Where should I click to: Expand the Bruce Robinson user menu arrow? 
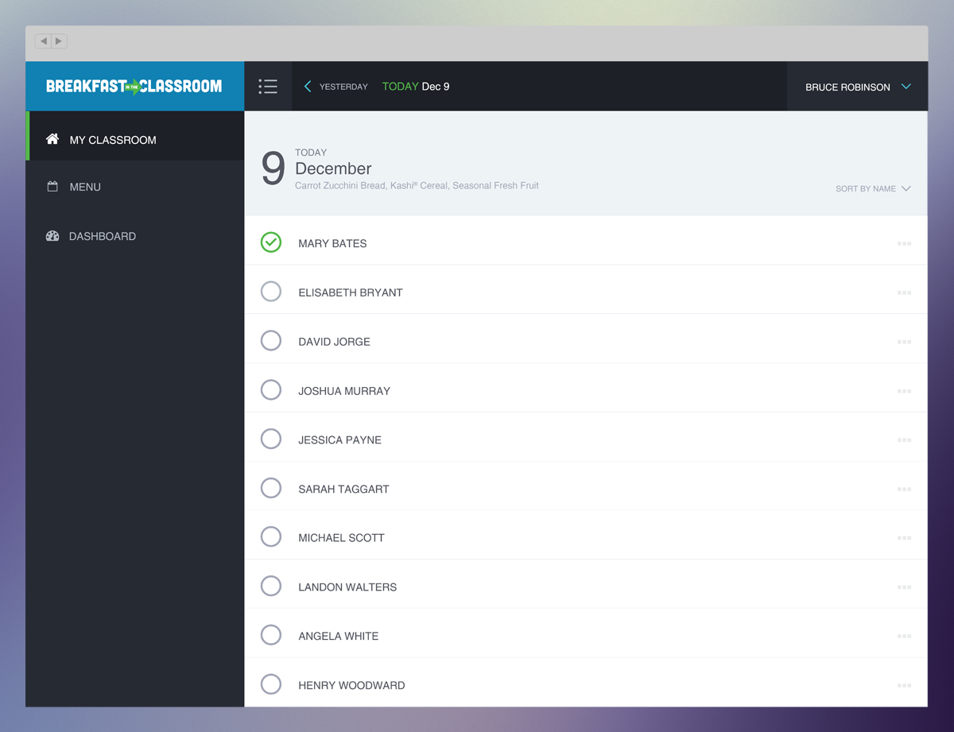click(x=906, y=87)
